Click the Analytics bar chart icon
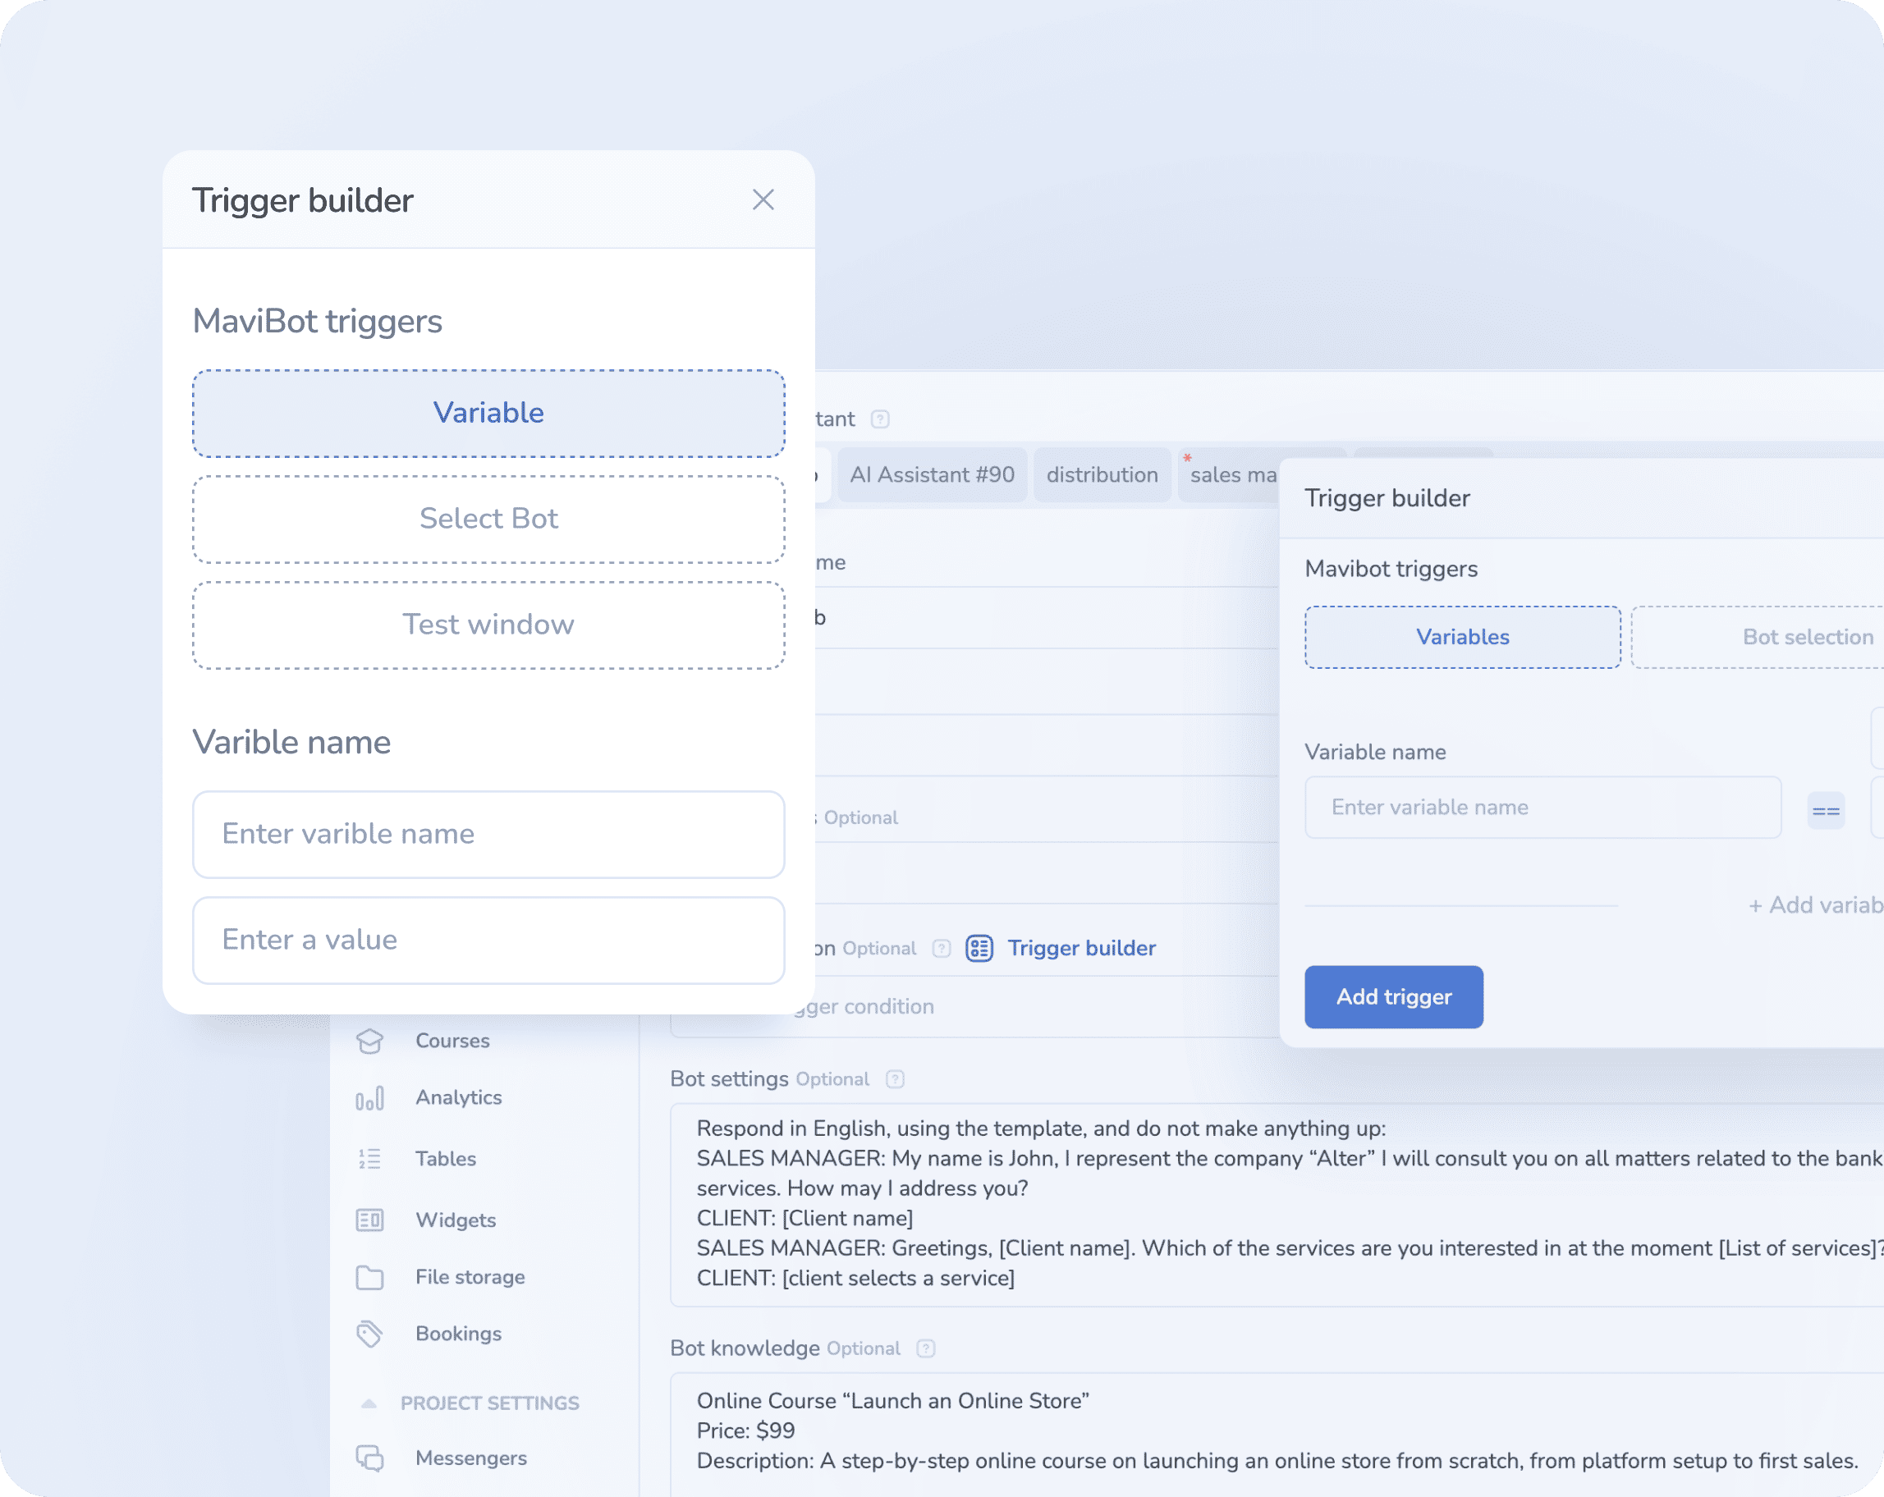1884x1497 pixels. pyautogui.click(x=369, y=1098)
